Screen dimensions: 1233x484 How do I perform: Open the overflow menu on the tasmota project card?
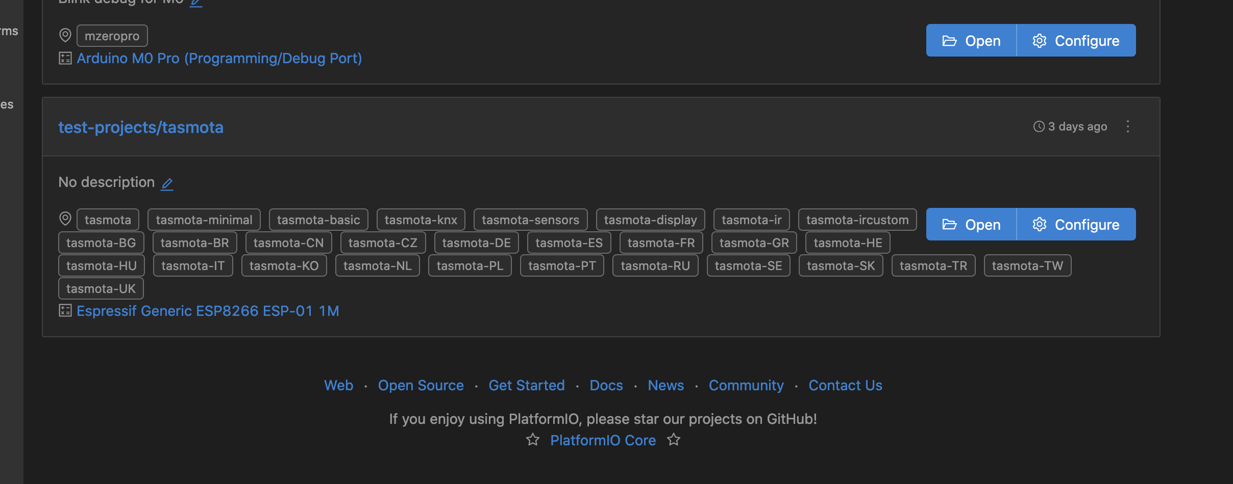point(1127,126)
